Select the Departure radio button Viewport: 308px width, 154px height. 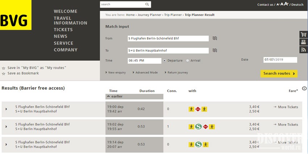[165, 60]
